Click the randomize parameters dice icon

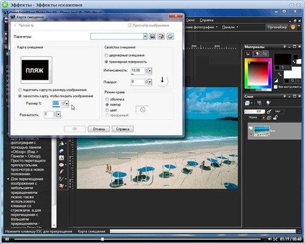[x=161, y=37]
